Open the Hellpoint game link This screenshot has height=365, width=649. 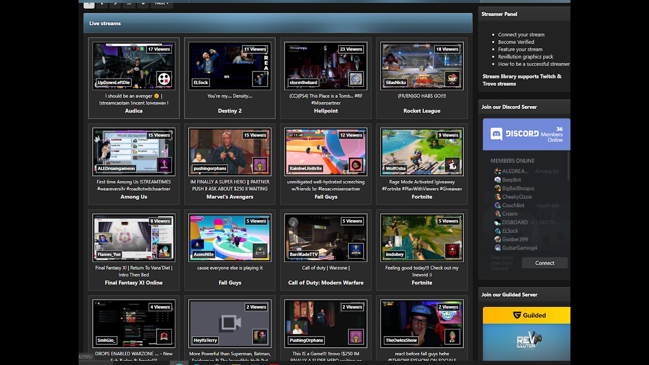click(326, 111)
